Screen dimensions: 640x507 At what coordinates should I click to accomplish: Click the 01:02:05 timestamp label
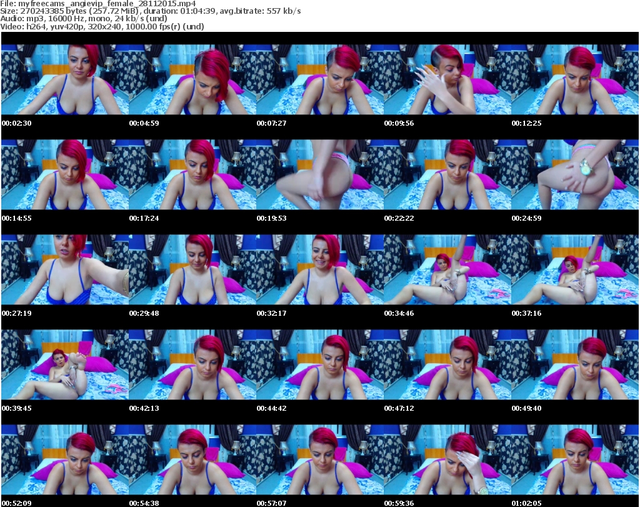click(526, 503)
